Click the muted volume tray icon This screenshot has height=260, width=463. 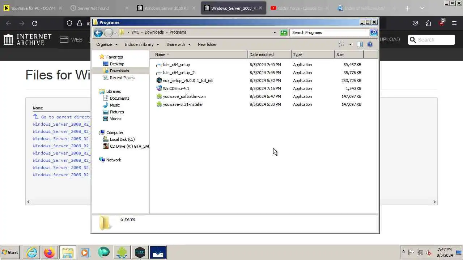pyautogui.click(x=429, y=252)
